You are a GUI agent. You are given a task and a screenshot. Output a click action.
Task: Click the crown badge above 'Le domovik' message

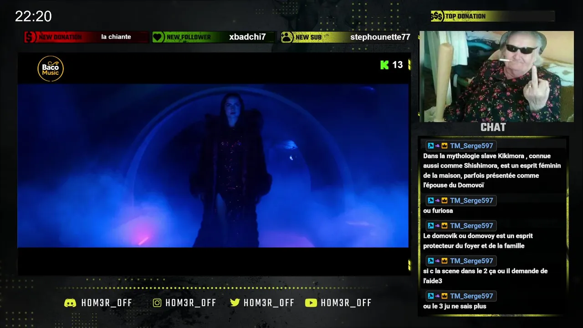tap(444, 225)
